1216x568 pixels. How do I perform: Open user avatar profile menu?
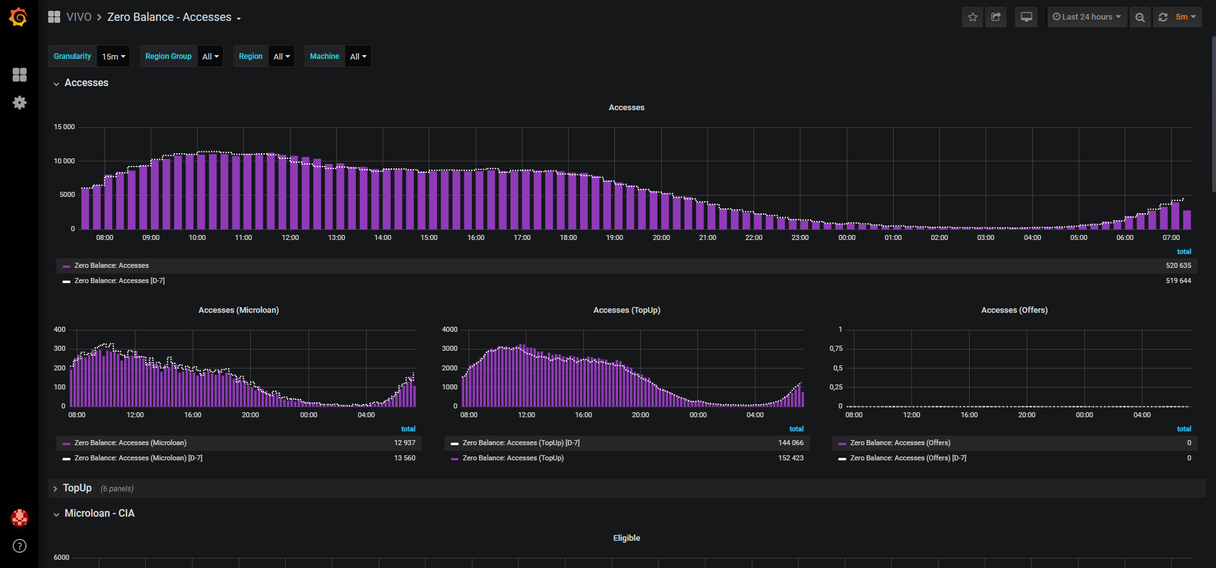click(x=20, y=518)
